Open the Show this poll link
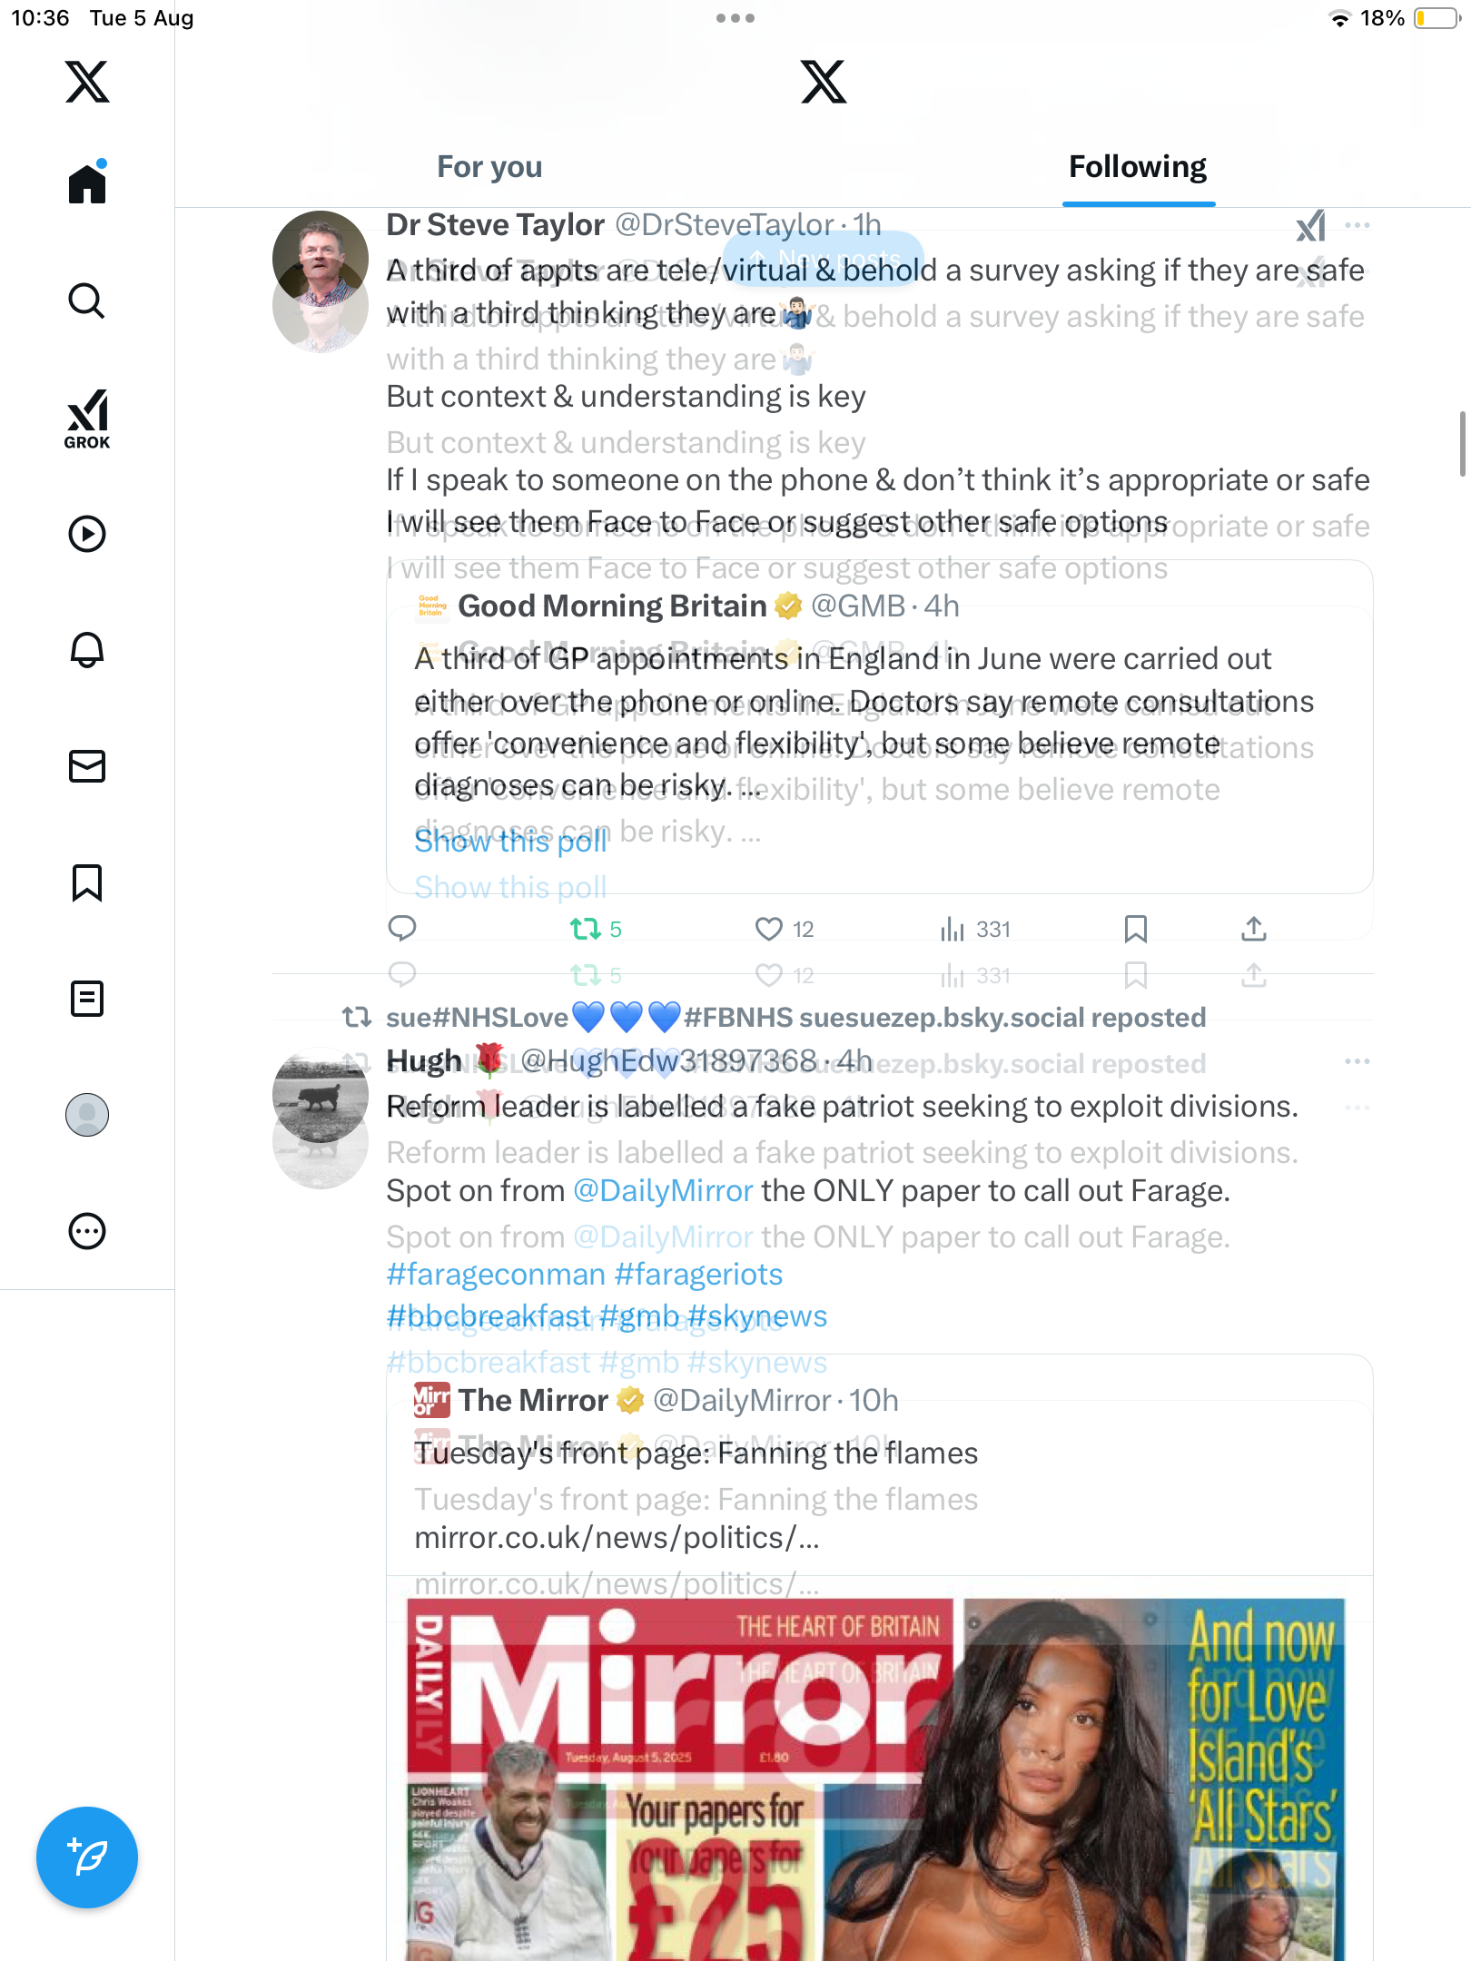 coord(511,842)
